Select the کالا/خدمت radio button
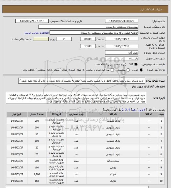 coord(109,64)
